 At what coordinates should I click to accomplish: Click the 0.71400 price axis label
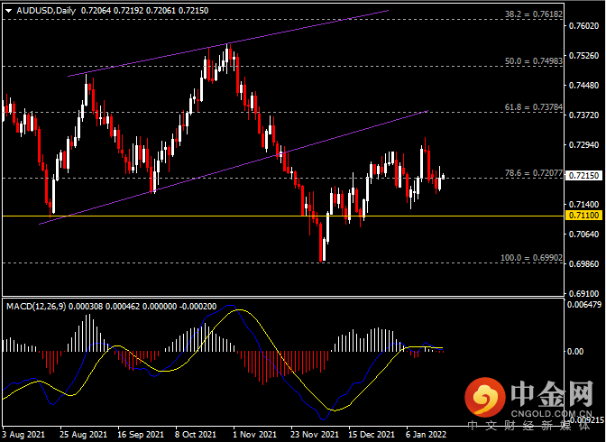click(x=583, y=204)
